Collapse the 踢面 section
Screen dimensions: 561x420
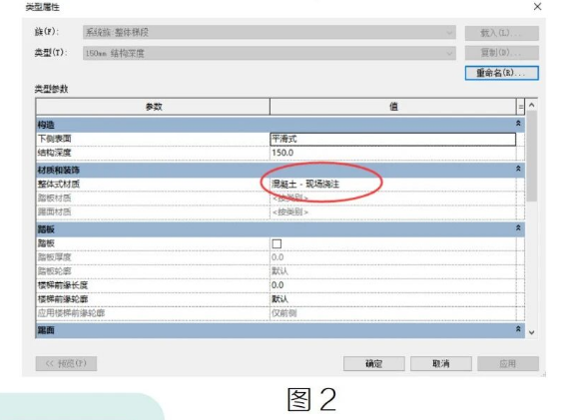click(x=518, y=329)
